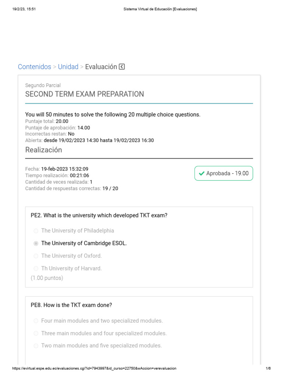Click the SECOND TERM EXAM PREPARATION heading
The width and height of the screenshot is (283, 378).
point(84,94)
